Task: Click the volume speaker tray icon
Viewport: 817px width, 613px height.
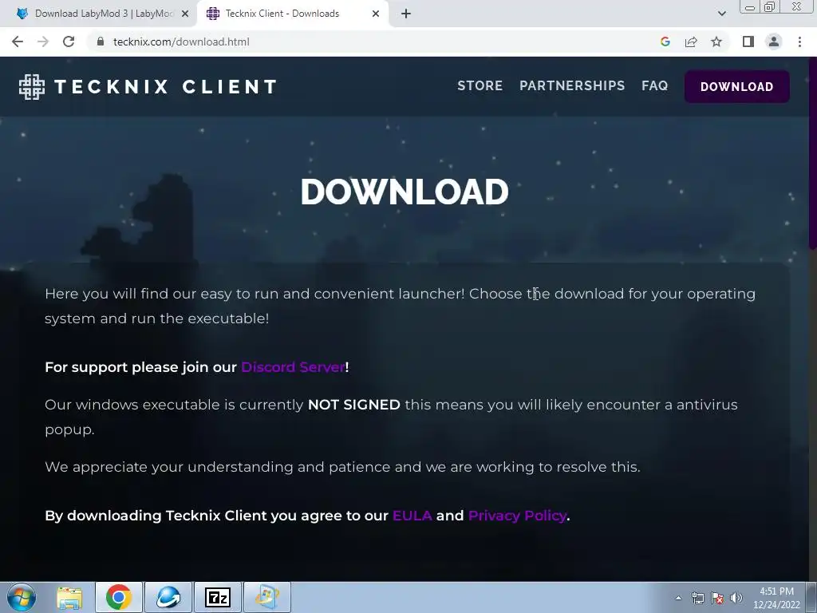Action: pos(736,598)
